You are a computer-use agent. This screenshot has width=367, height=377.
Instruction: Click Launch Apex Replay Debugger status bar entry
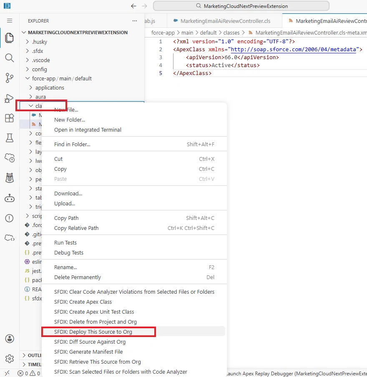(297, 373)
